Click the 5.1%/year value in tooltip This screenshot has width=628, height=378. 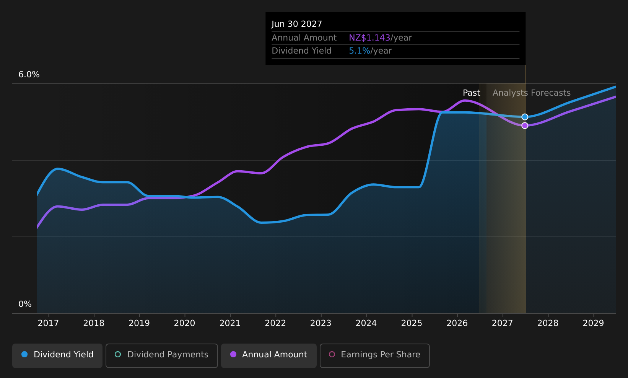click(x=370, y=51)
